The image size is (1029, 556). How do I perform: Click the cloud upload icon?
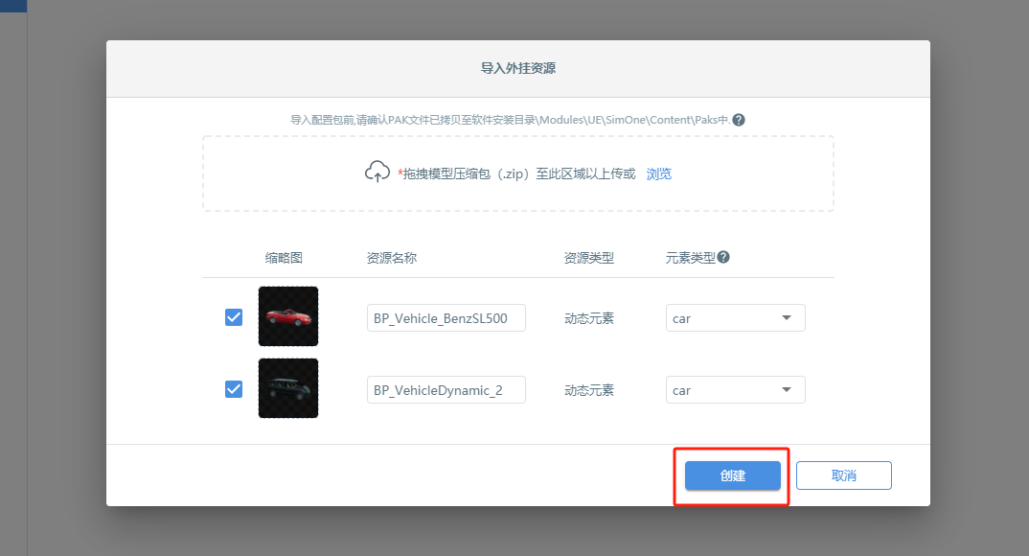(377, 172)
